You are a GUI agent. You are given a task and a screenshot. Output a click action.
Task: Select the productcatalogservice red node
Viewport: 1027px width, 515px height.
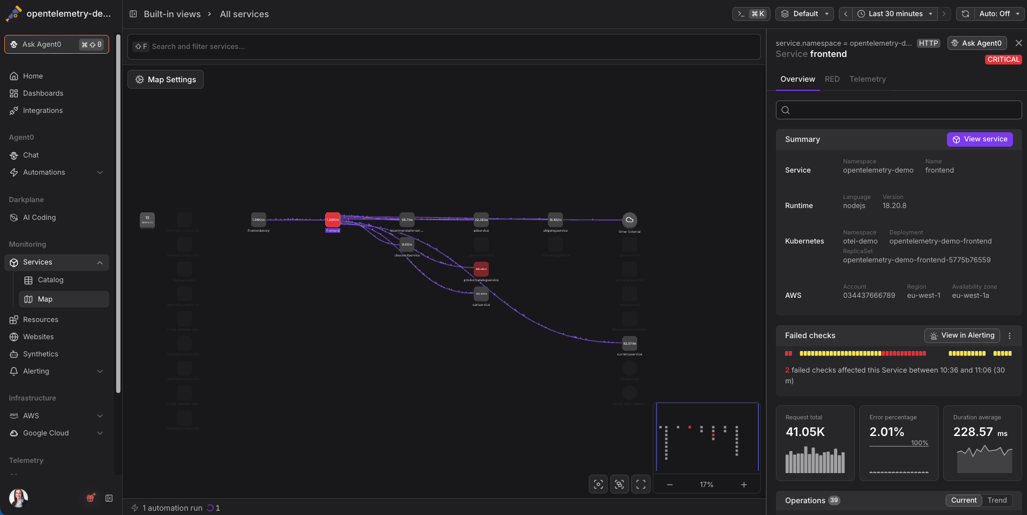[481, 269]
